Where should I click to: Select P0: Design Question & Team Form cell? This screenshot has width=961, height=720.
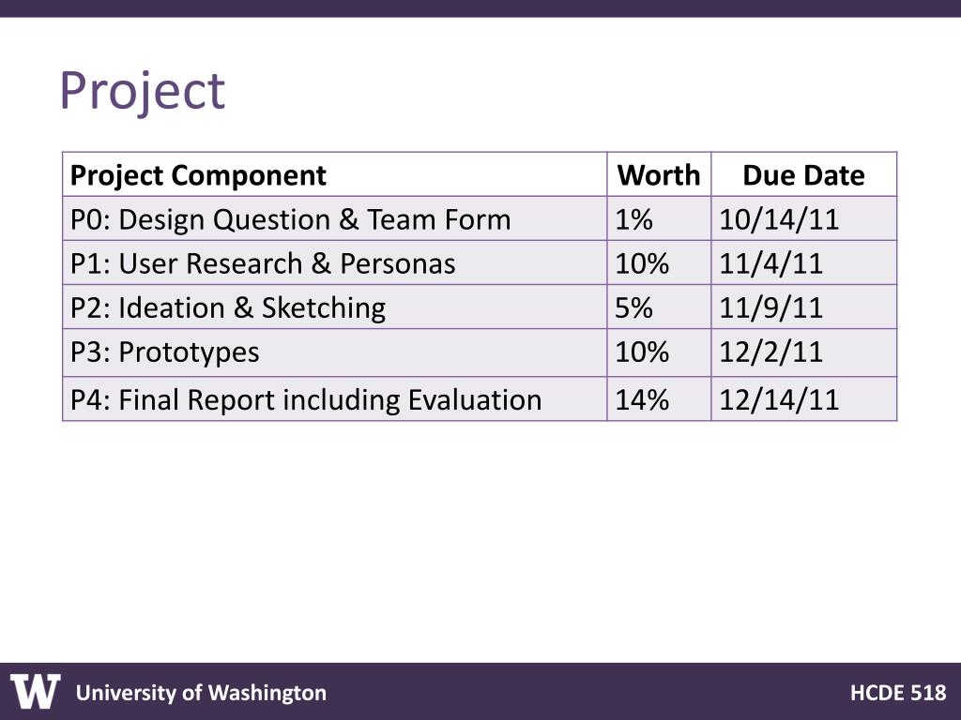coord(335,218)
